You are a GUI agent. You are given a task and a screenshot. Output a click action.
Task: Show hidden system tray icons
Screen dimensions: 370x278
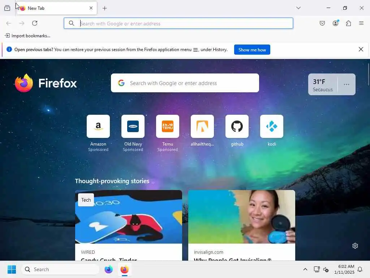305,269
